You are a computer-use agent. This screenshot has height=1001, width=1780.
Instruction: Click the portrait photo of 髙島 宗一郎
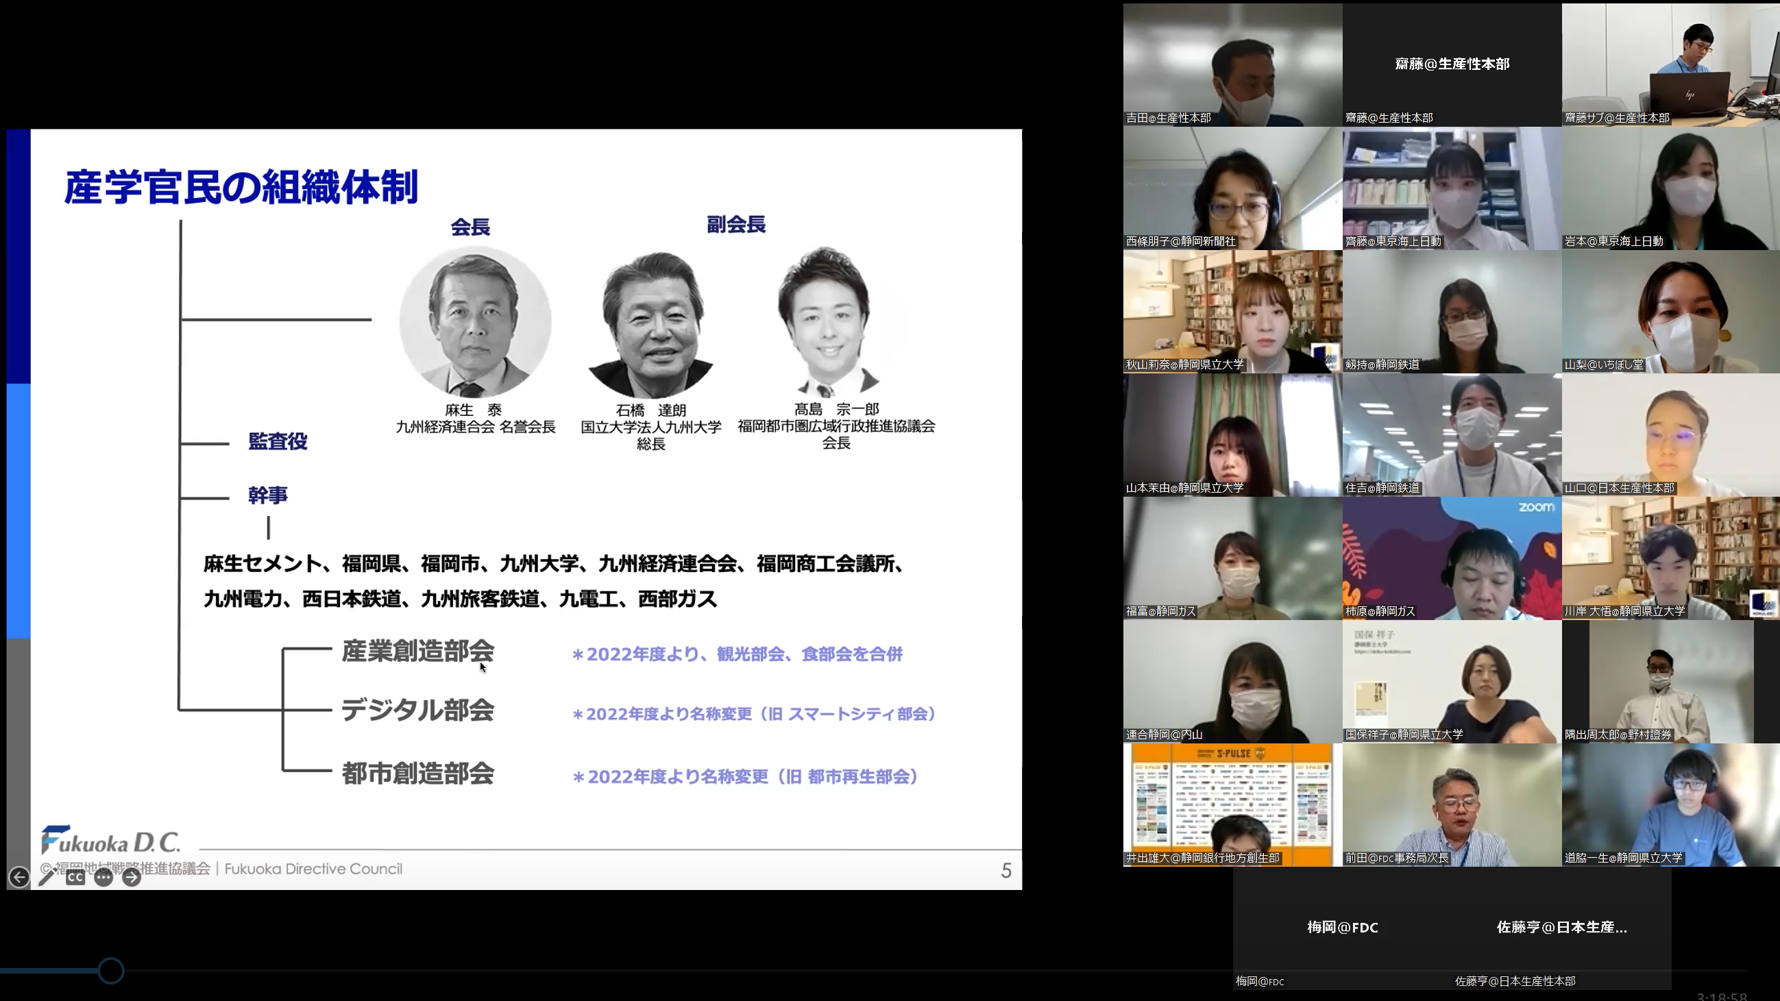[x=828, y=322]
